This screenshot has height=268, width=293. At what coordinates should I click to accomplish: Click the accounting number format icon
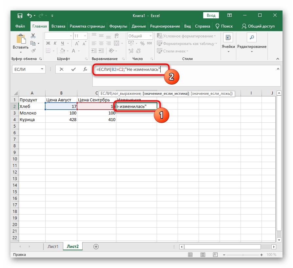[131, 43]
